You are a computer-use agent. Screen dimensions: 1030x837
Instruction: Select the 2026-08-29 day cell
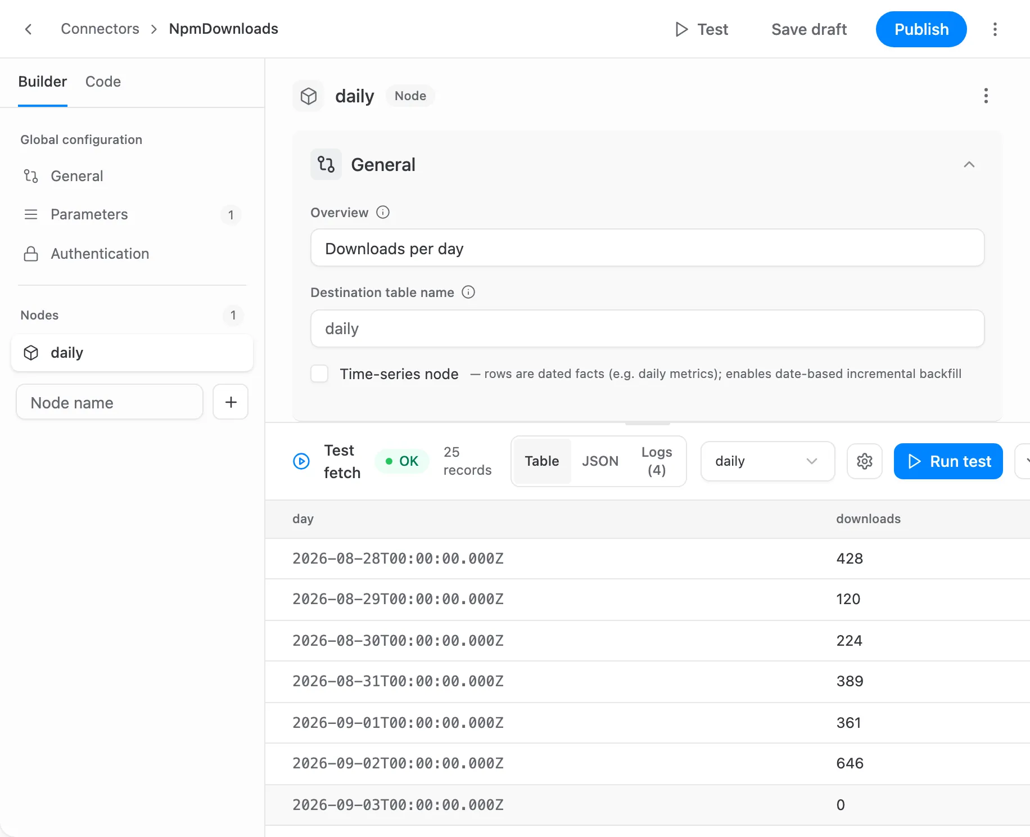coord(397,599)
